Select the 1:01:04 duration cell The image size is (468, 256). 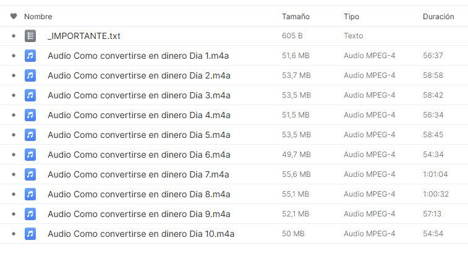coord(435,174)
